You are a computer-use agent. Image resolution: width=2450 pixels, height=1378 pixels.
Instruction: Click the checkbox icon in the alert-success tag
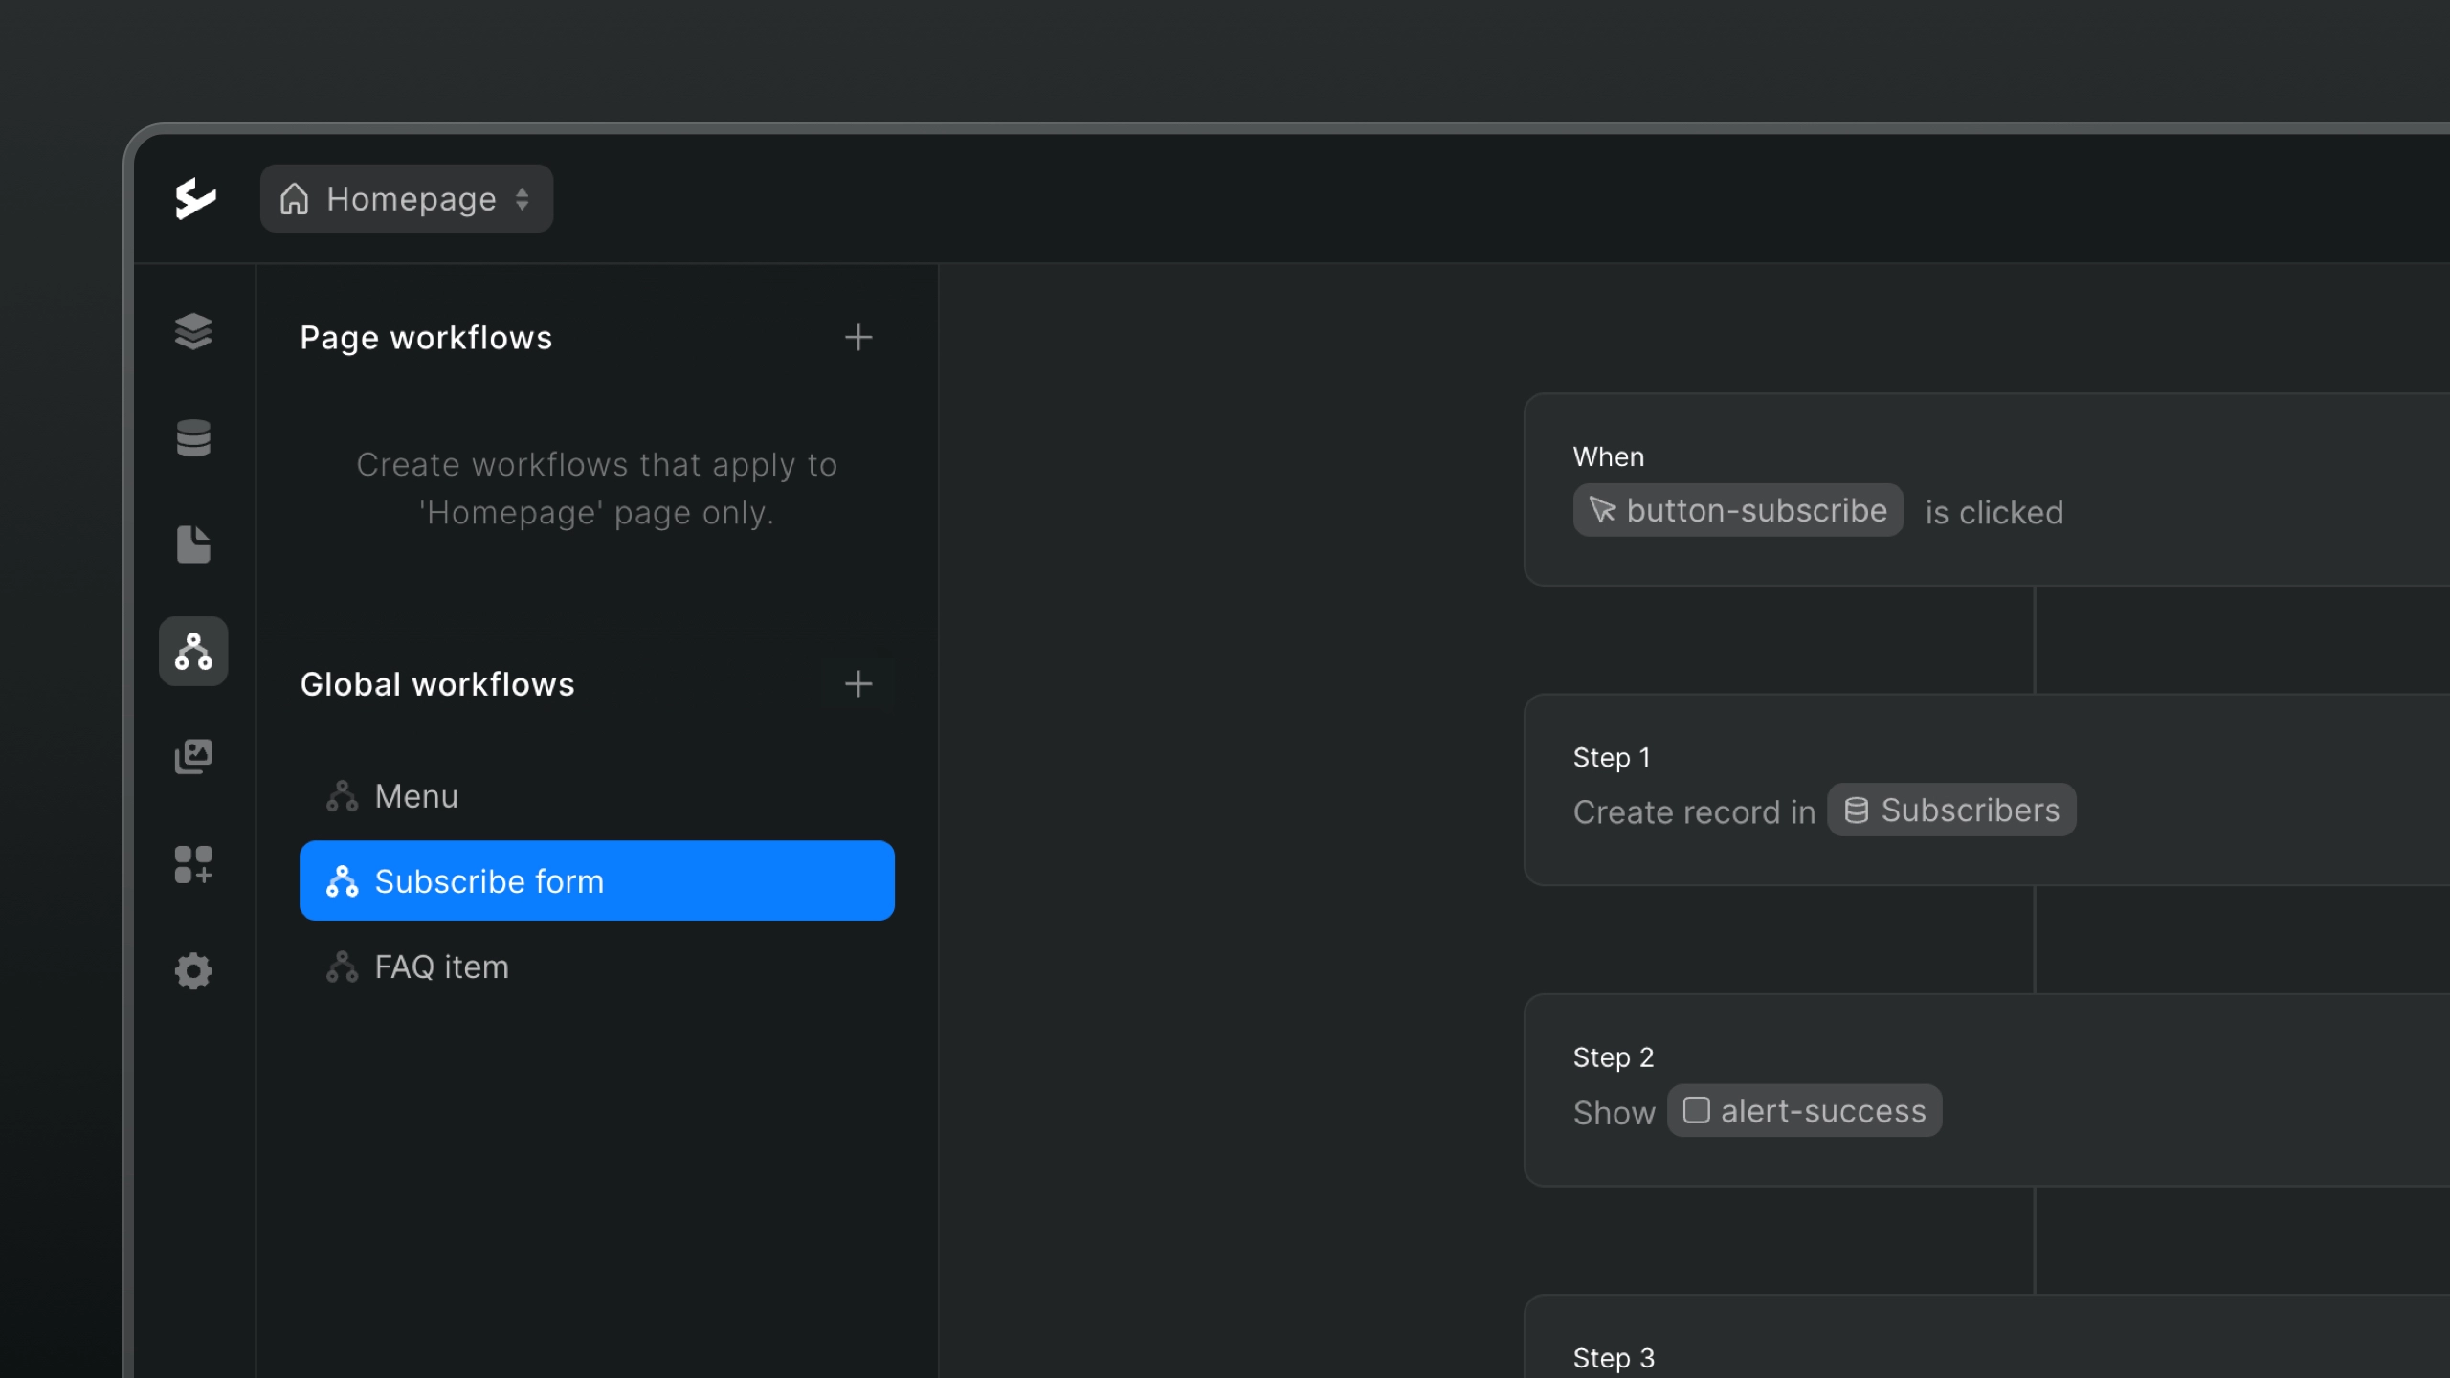click(1697, 1110)
